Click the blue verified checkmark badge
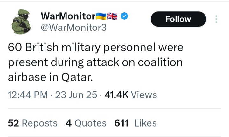 [x=124, y=16]
